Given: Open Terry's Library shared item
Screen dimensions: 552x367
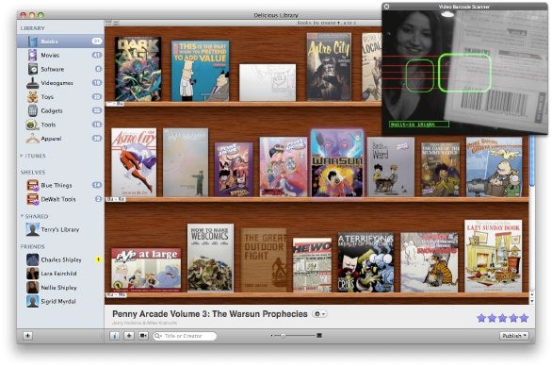Looking at the screenshot, I should tap(60, 229).
